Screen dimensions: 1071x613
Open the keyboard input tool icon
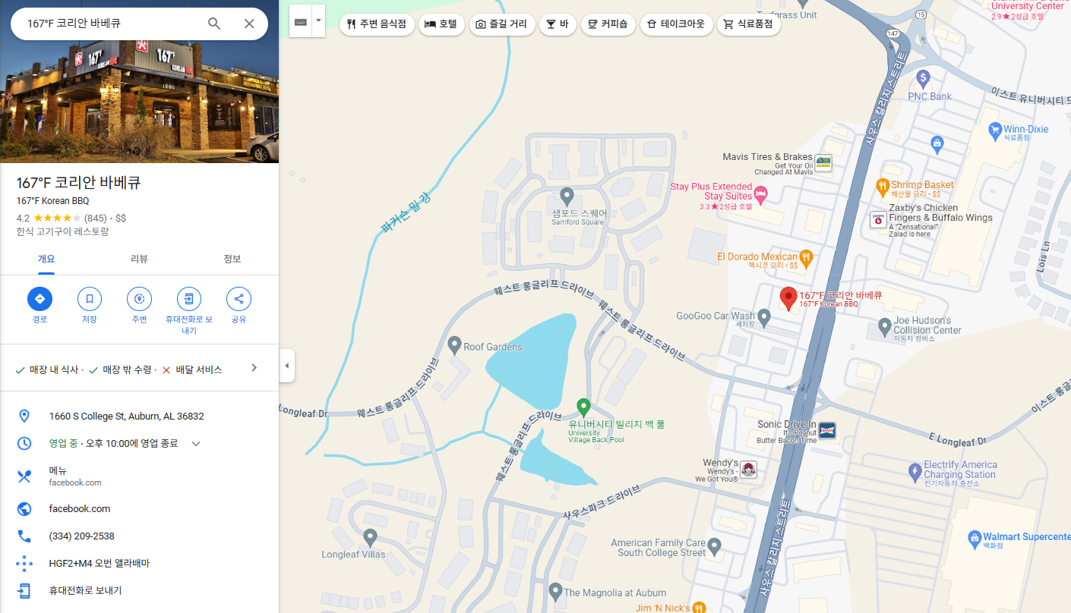(x=301, y=23)
